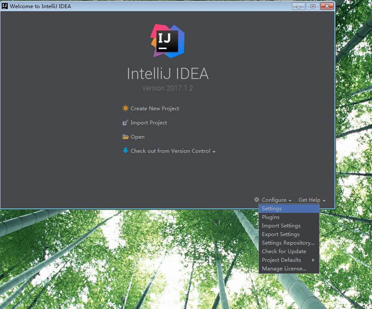Close the Welcome to IntelliJ IDEA window
This screenshot has height=309, width=372.
tap(327, 6)
